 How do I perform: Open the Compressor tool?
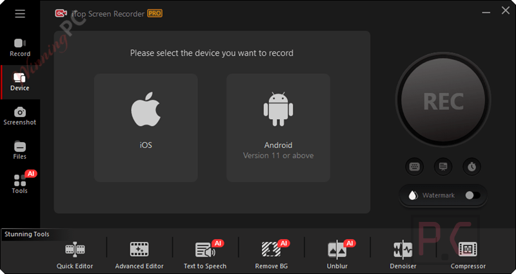(468, 255)
